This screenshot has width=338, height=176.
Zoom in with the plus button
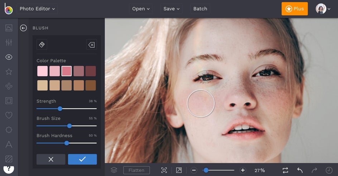[243, 170]
